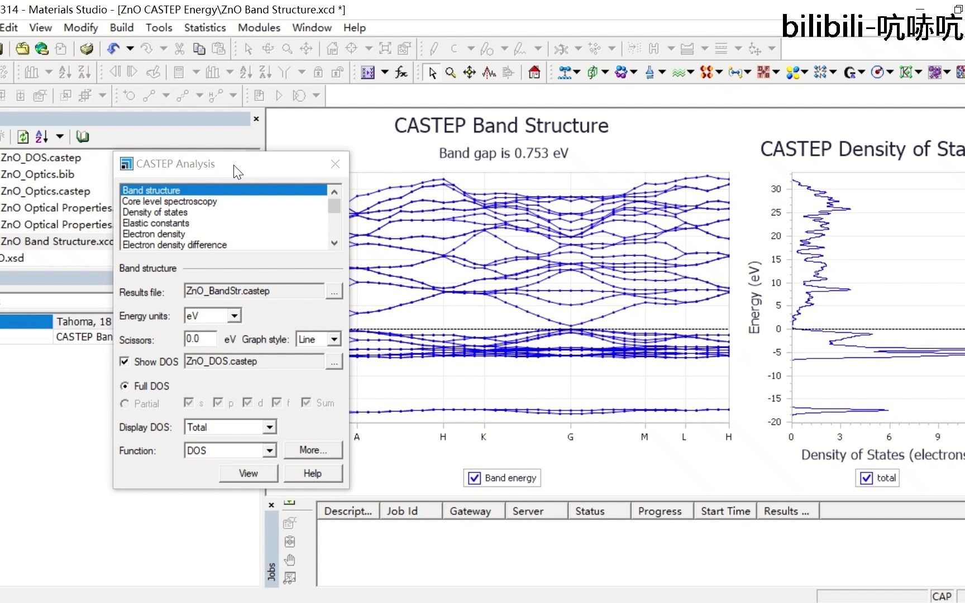Open the Modules menu
965x603 pixels.
(x=259, y=27)
